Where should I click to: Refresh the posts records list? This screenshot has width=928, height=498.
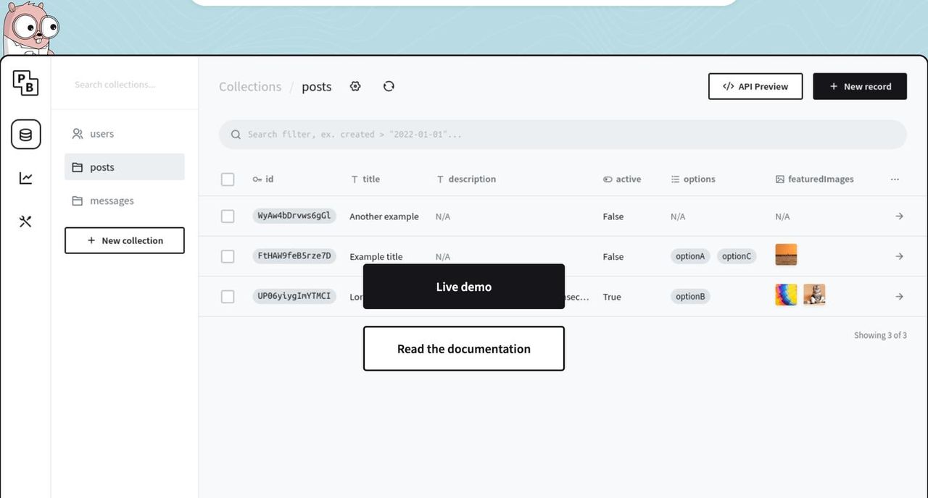click(x=389, y=86)
